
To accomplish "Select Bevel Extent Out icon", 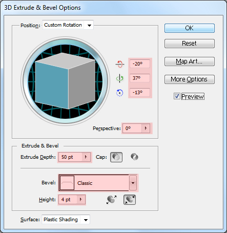I will (111, 200).
